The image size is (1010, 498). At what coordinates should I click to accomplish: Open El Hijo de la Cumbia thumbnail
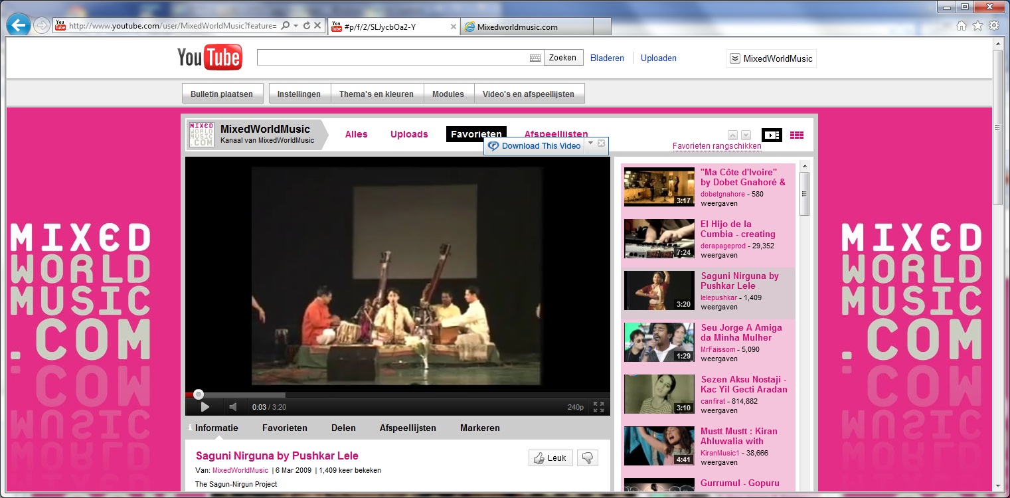click(659, 239)
